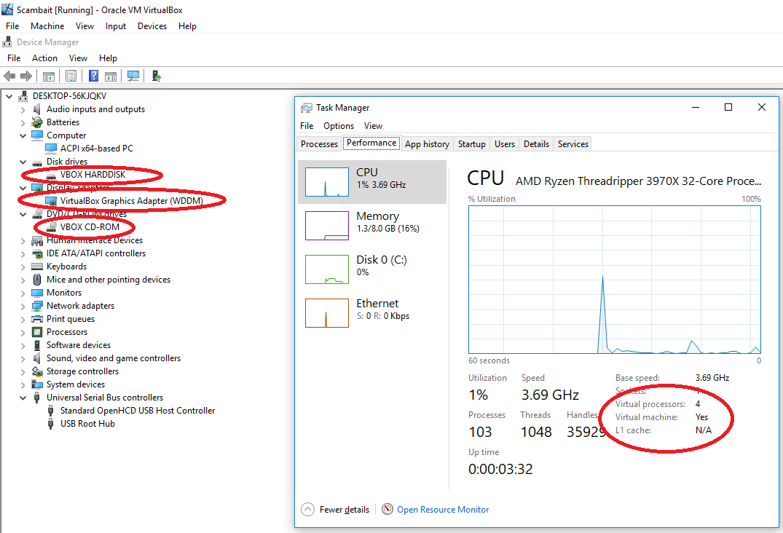Switch to Services tab
Screen dimensions: 783x533
click(x=573, y=143)
